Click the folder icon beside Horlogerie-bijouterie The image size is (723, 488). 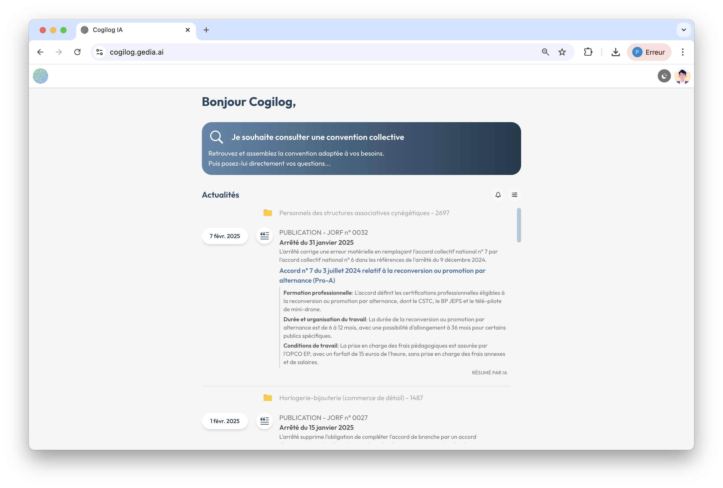click(x=268, y=398)
